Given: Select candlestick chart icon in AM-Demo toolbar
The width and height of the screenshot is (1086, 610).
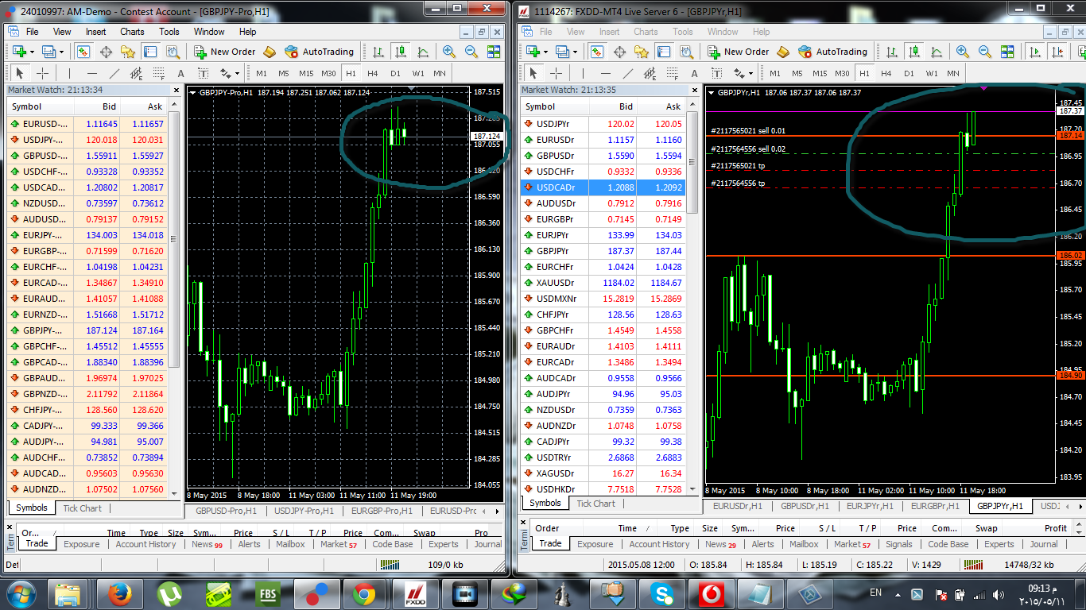Looking at the screenshot, I should 401,52.
